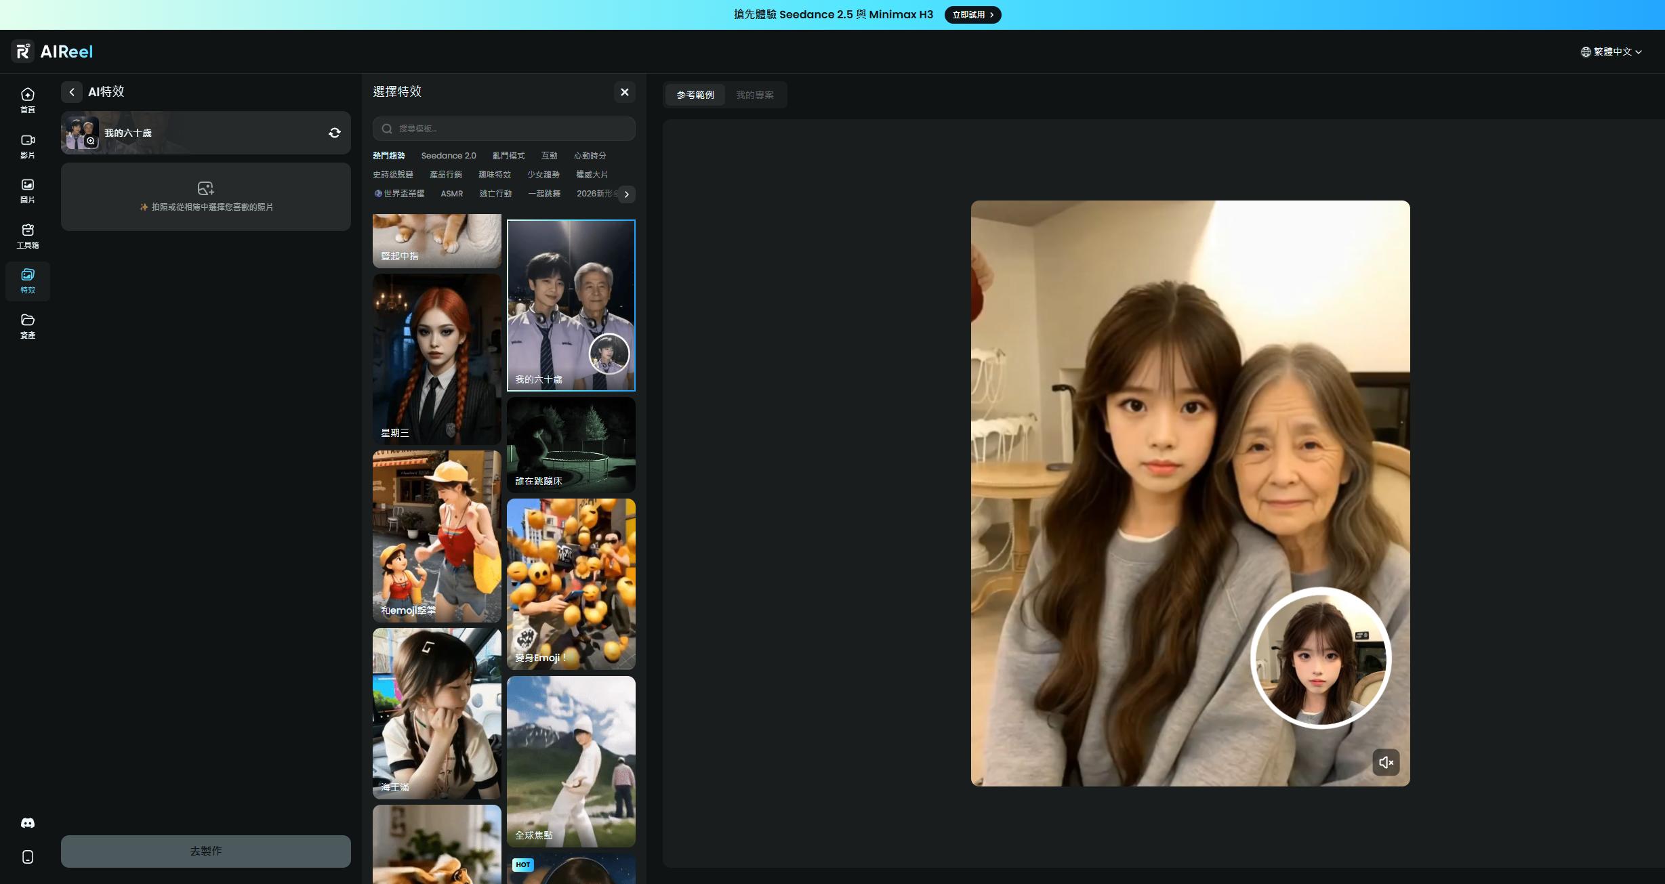Viewport: 1665px width, 884px height.
Task: Open the 繁體中文 language dropdown
Action: (1611, 51)
